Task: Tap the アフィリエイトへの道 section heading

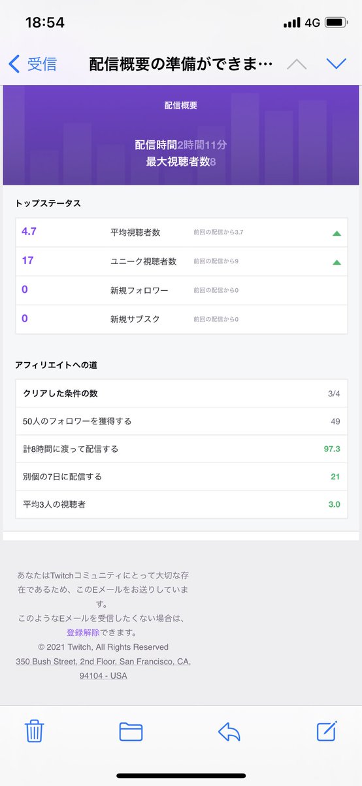Action: pyautogui.click(x=56, y=364)
